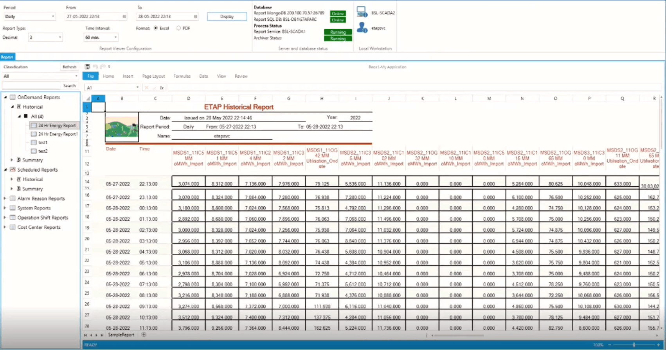Screen dimensions: 666x350
Task: Switch to the Formulas ribbon tab
Action: (182, 76)
